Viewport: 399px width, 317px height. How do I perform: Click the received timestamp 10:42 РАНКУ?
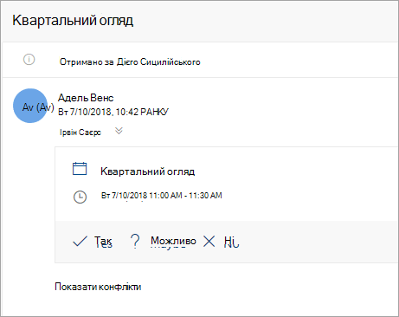142,112
